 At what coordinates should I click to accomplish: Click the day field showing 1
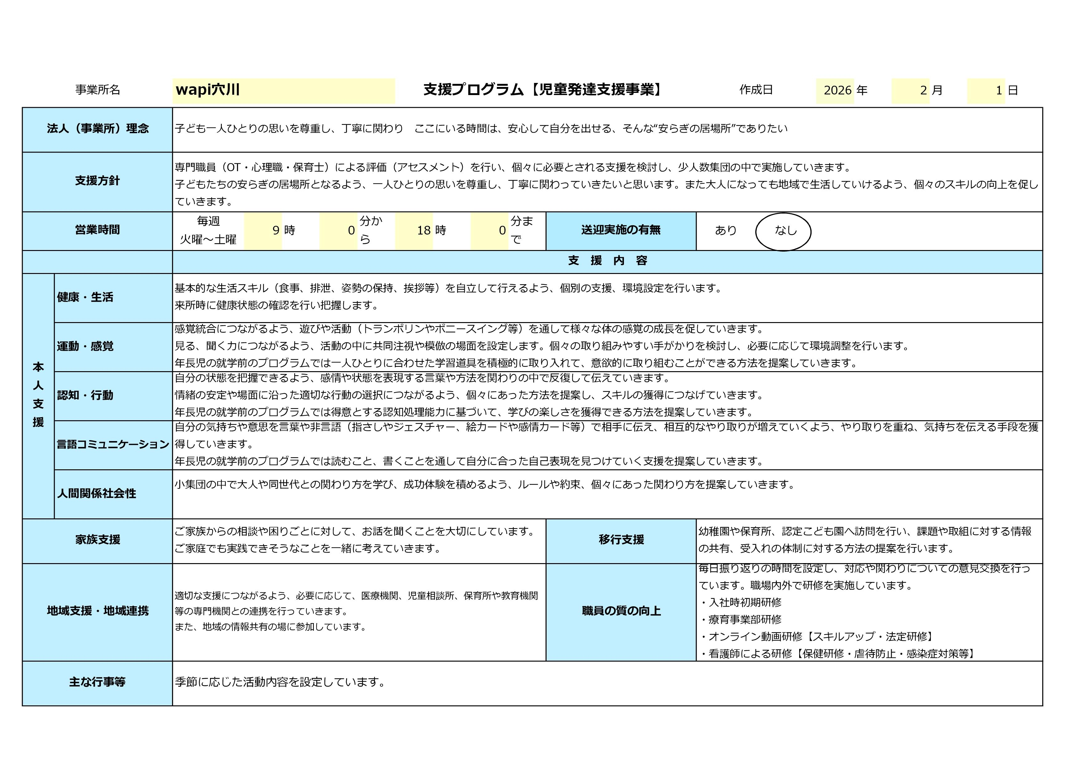[x=986, y=91]
